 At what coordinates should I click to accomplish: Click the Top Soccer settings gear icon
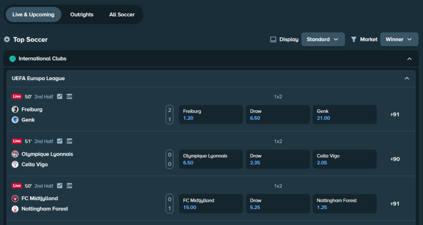coord(7,40)
